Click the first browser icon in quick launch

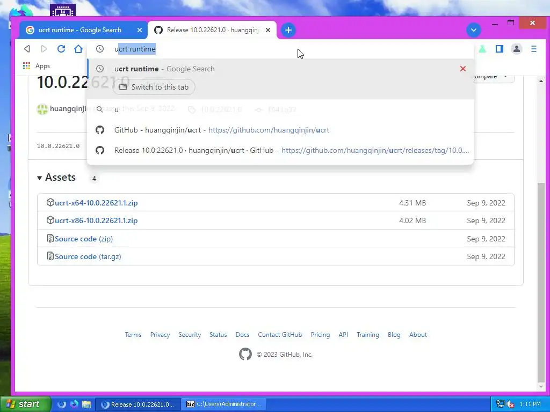[62, 404]
